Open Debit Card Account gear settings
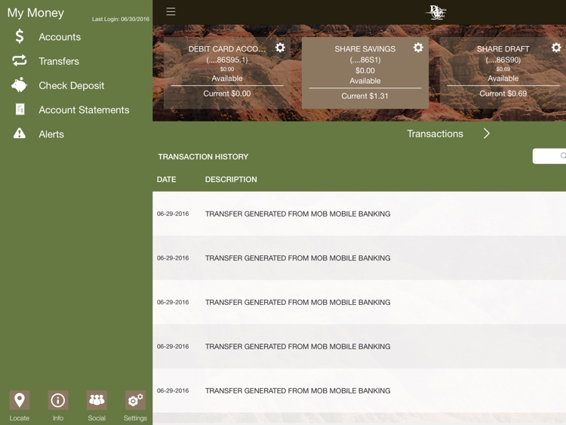The width and height of the screenshot is (566, 425). coord(281,48)
